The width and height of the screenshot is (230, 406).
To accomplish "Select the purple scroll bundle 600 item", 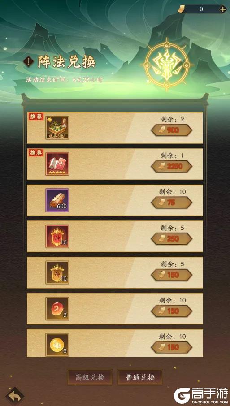I will tap(57, 200).
